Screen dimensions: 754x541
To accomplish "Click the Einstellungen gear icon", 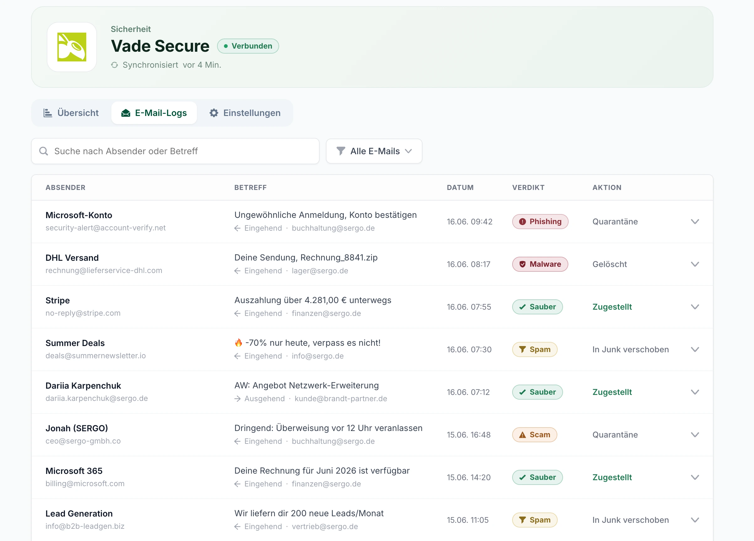I will tap(214, 113).
